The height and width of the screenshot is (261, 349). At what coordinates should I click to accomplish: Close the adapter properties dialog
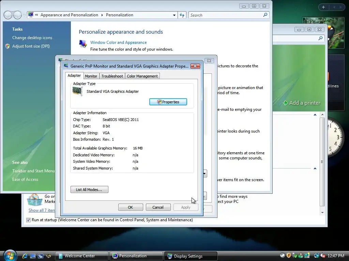pos(195,66)
